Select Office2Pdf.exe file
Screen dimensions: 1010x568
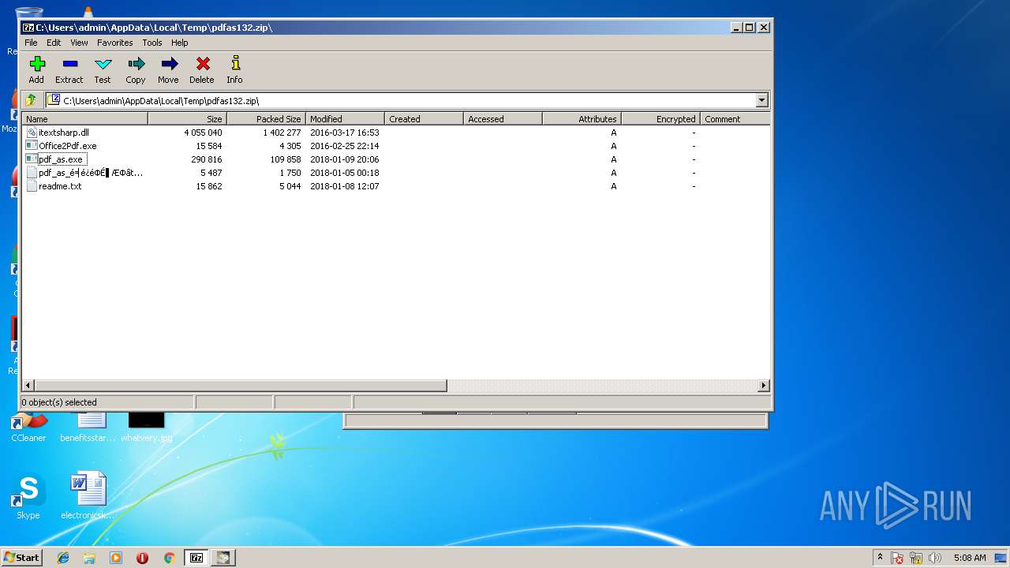point(68,146)
